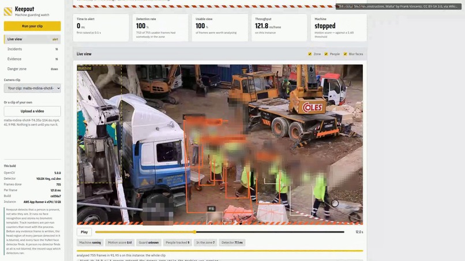This screenshot has height=261, width=465.
Task: Toggle the Zone overlay checkbox
Action: 310,54
